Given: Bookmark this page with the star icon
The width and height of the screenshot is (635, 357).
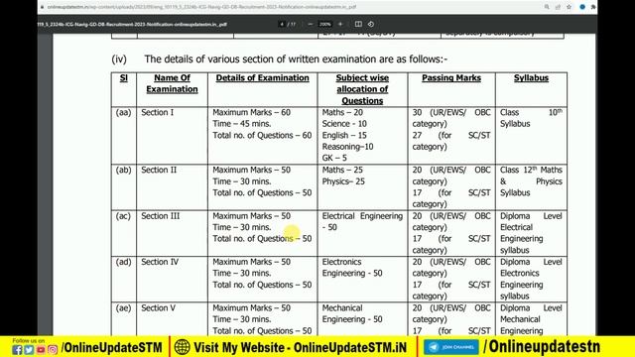Looking at the screenshot, I should point(569,7).
